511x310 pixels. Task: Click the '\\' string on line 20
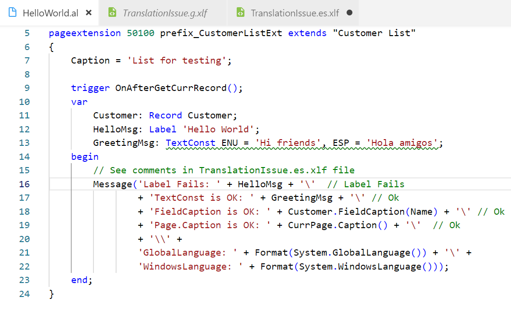[x=160, y=239]
